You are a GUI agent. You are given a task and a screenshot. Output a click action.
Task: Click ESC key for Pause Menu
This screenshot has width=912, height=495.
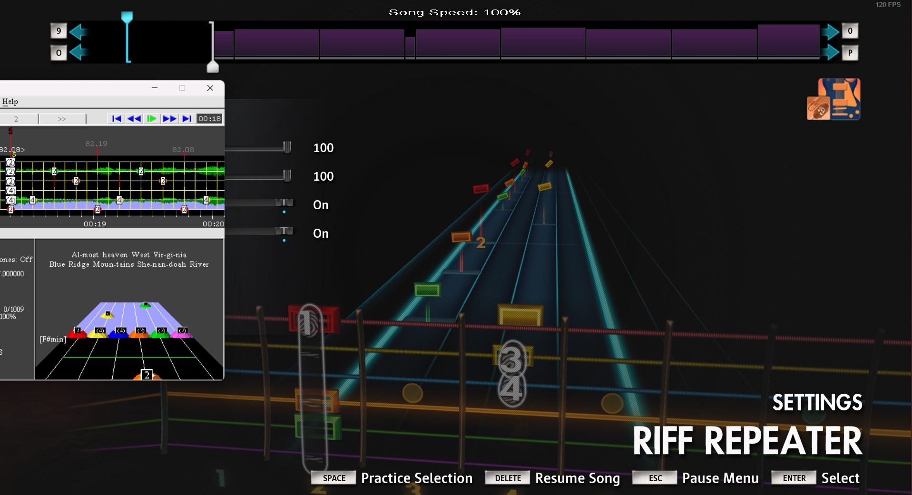[x=655, y=478]
